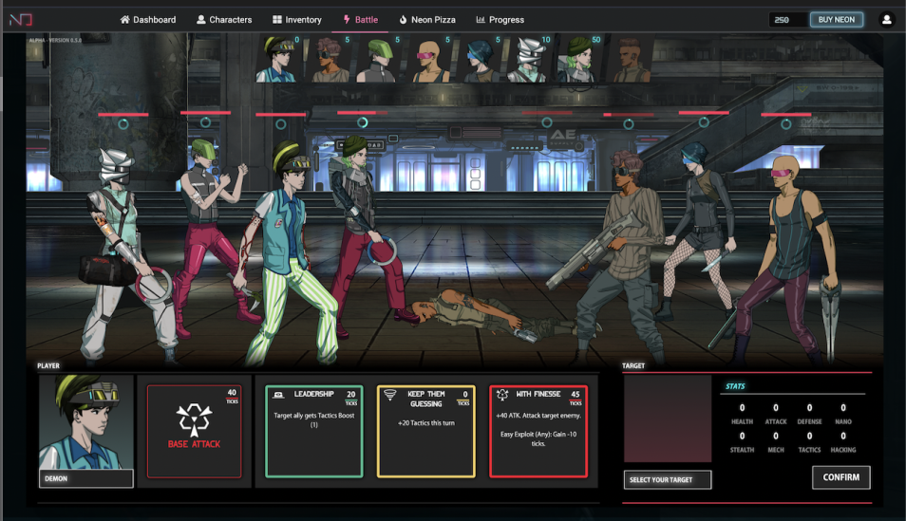Click the Keep Them Guessing funnel icon
This screenshot has height=521, width=906.
click(390, 395)
